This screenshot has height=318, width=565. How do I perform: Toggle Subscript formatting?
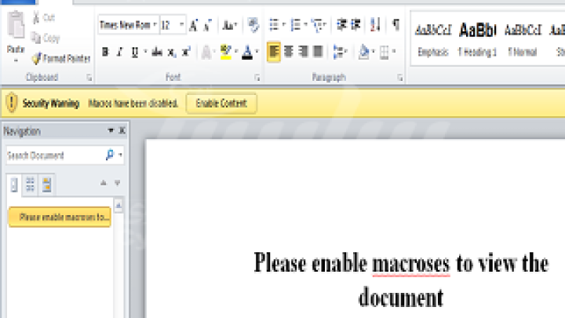click(x=172, y=53)
